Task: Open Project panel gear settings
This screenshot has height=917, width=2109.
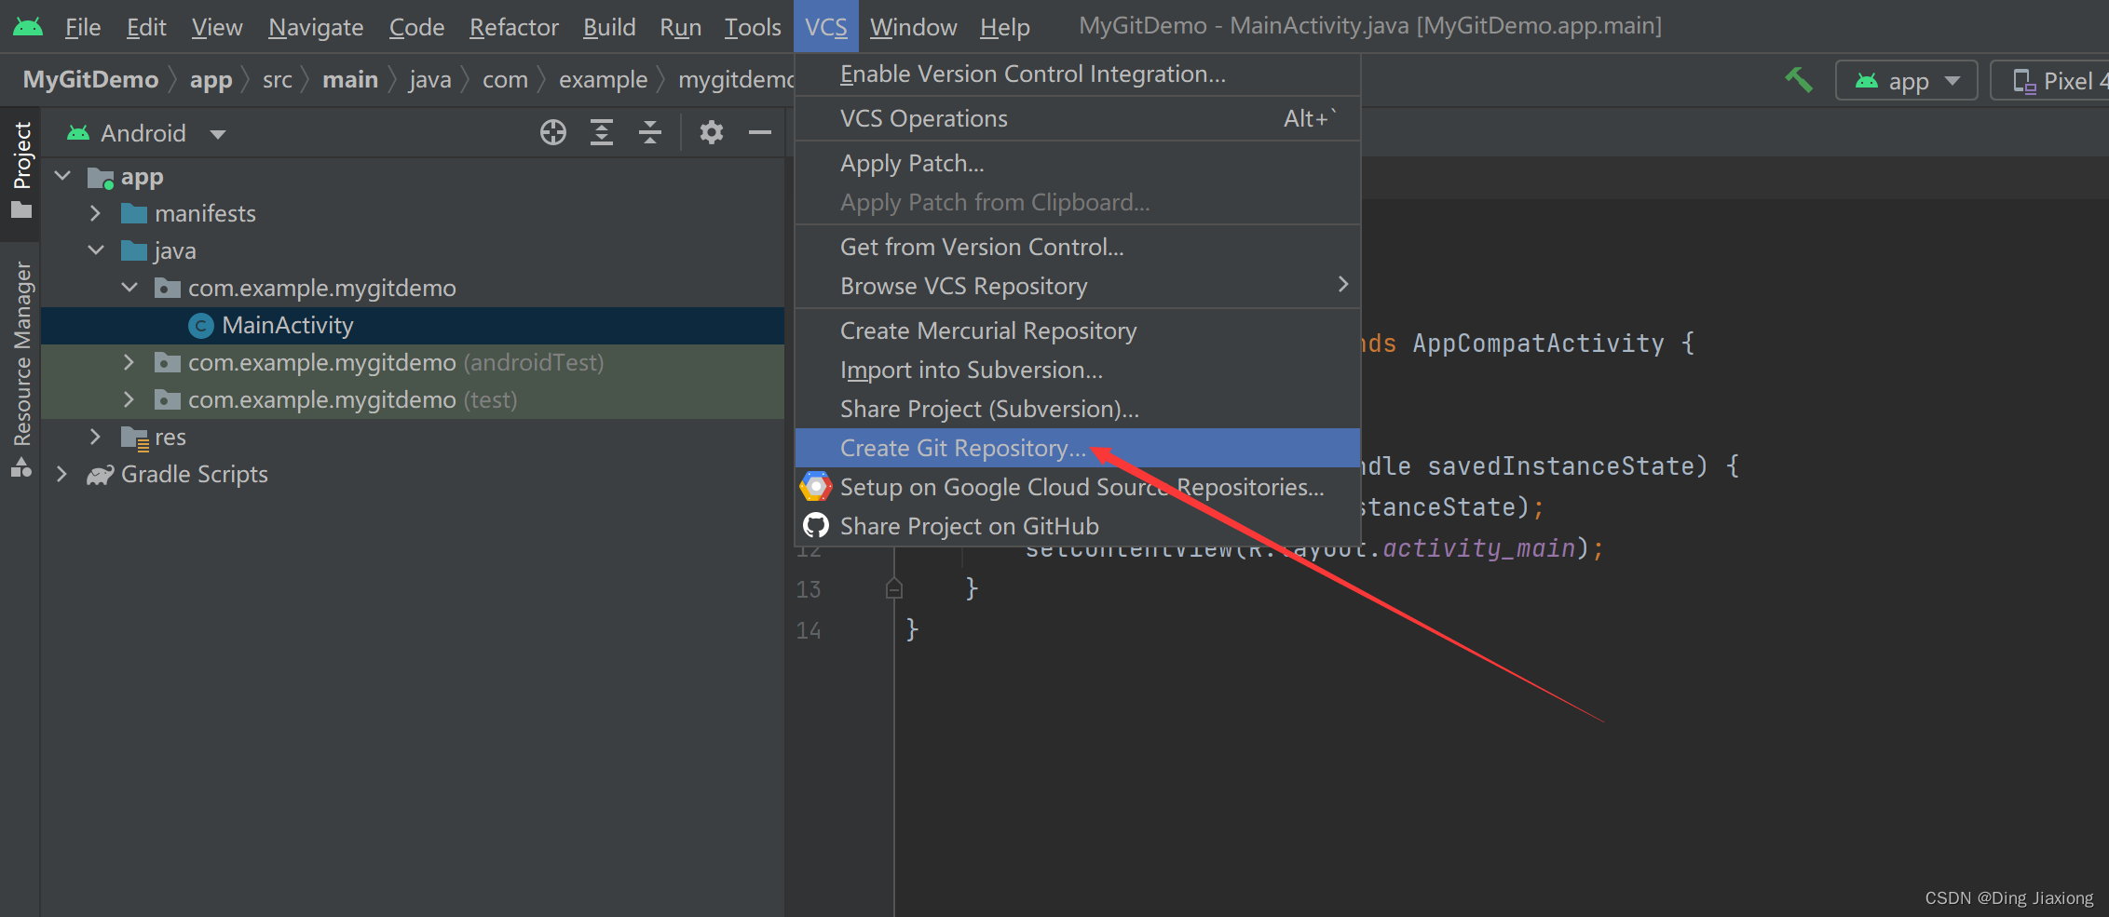Action: click(x=712, y=133)
